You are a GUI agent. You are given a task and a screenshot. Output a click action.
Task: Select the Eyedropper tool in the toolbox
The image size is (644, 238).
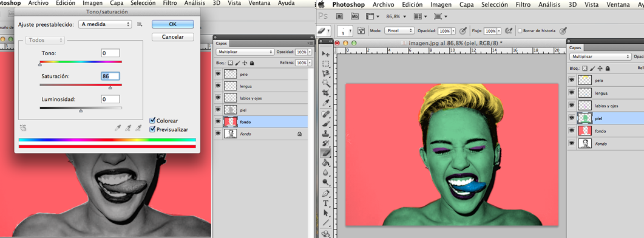[326, 102]
